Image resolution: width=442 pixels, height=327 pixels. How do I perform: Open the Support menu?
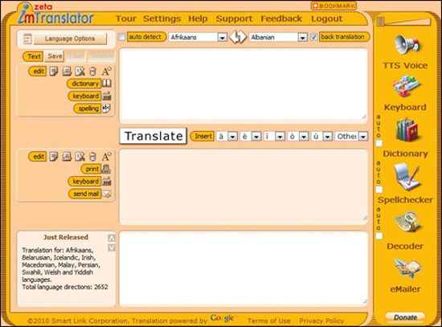(234, 18)
